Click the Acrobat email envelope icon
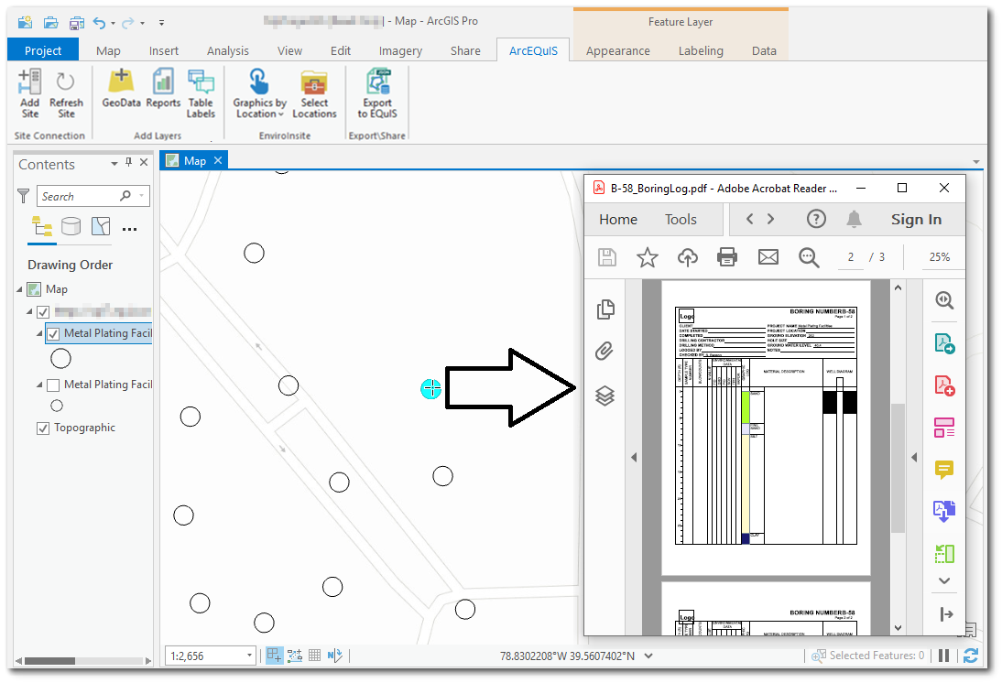Screen dimensions: 1002x683 pos(768,257)
